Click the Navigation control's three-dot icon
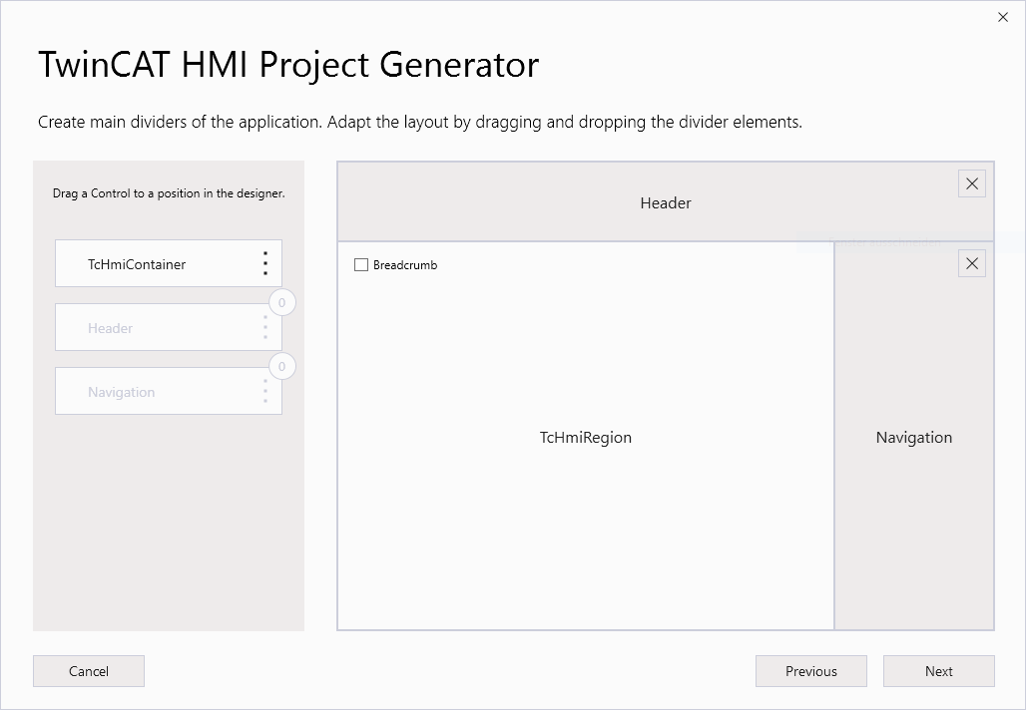This screenshot has width=1026, height=710. 265,391
